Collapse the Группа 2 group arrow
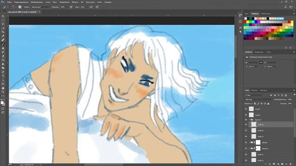The image size is (296, 166). point(249,120)
